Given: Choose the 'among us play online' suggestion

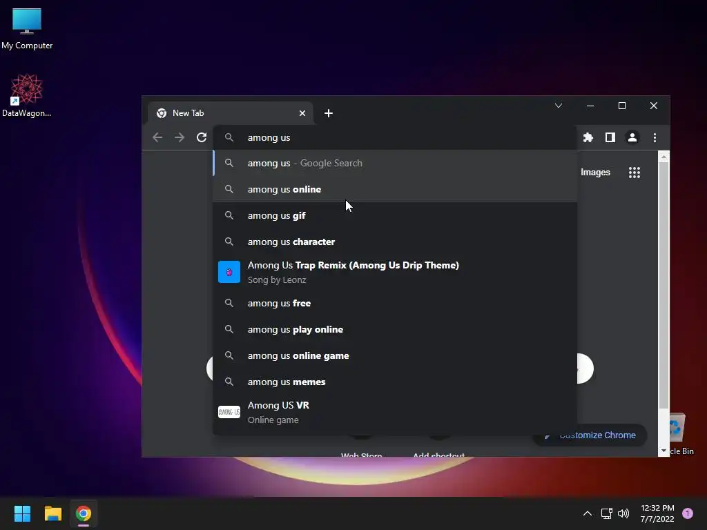Looking at the screenshot, I should pos(395,329).
